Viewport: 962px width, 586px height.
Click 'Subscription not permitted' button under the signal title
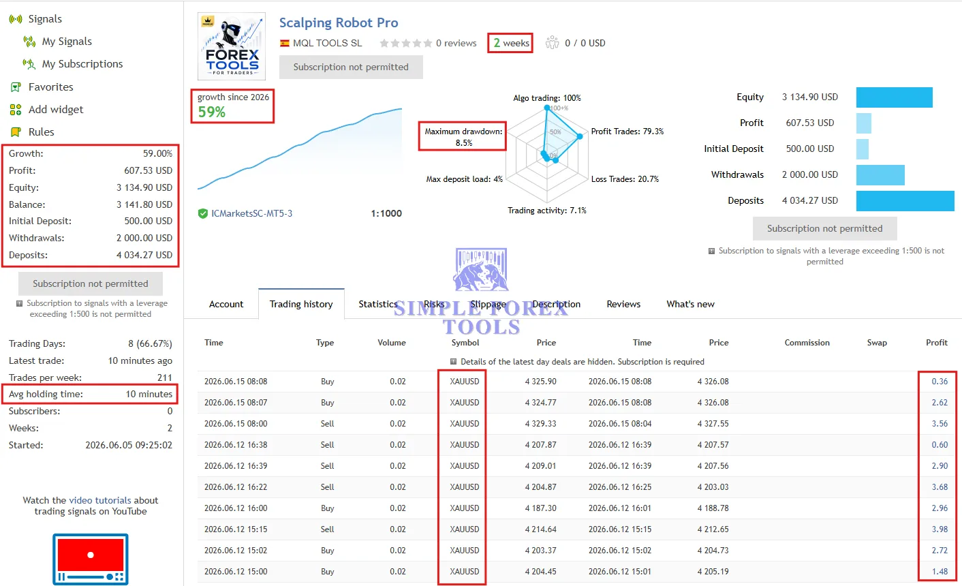pos(351,67)
